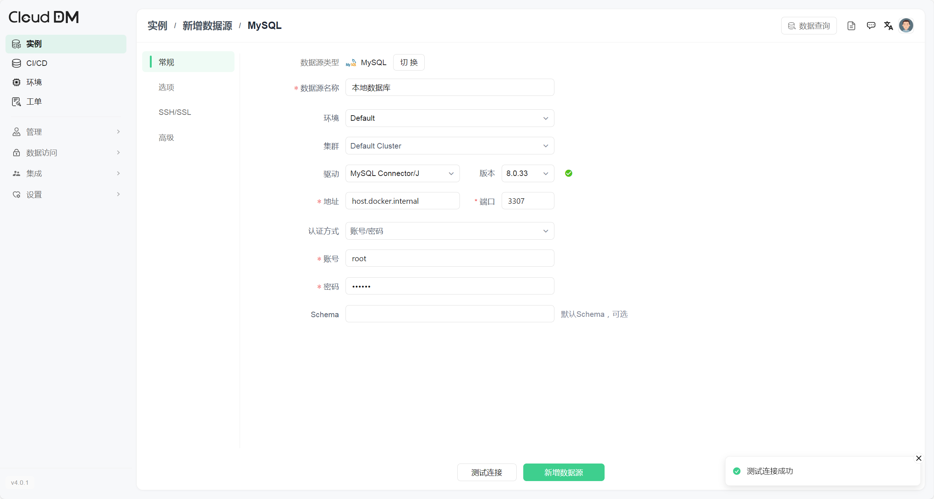Switch to the 选项 tab

click(x=188, y=87)
